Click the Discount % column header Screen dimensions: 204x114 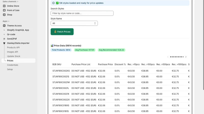[x=120, y=64]
